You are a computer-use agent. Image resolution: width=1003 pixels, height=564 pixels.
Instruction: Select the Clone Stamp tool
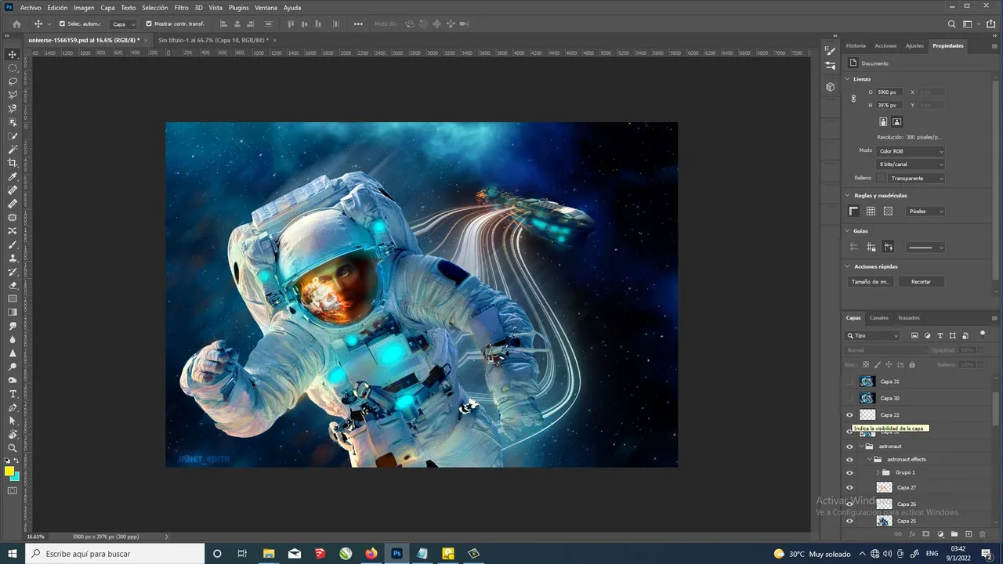tap(13, 258)
